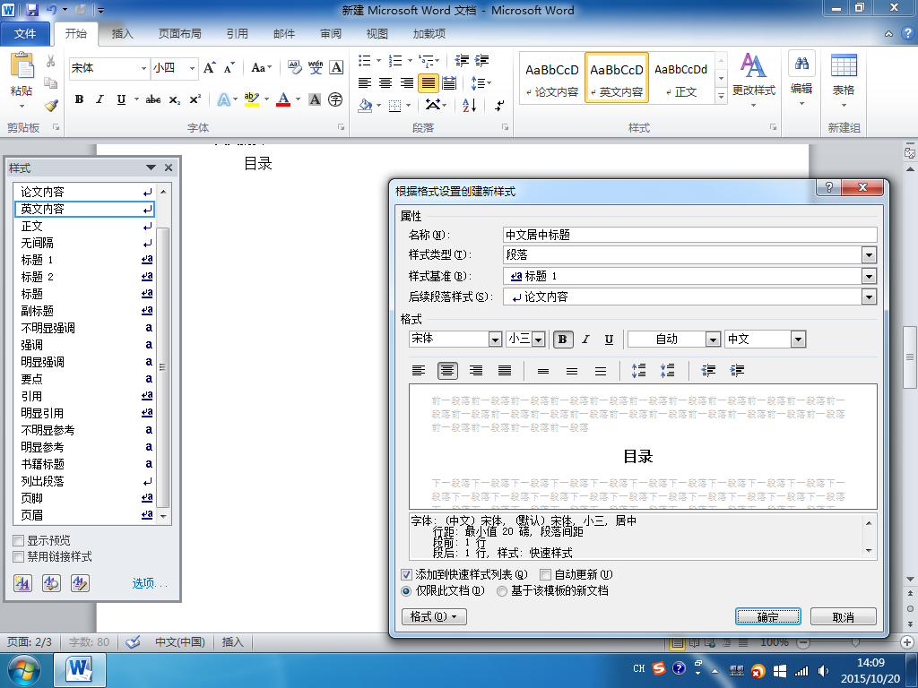Align text left in ribbon paragraph group
This screenshot has height=688, width=918.
365,83
